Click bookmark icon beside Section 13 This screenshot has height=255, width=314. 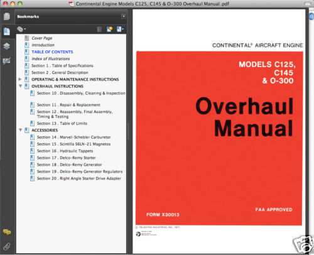tap(32, 124)
